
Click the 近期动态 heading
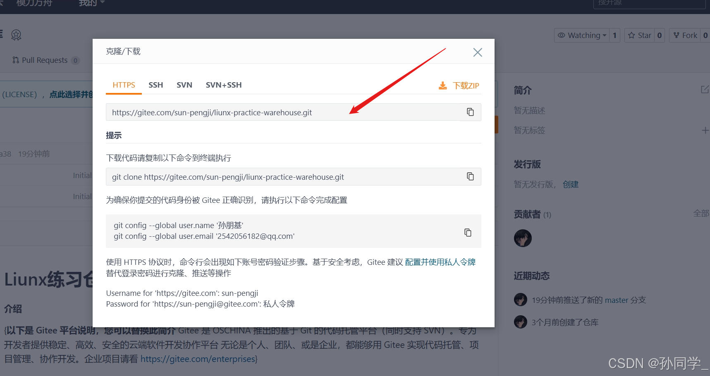(x=532, y=276)
